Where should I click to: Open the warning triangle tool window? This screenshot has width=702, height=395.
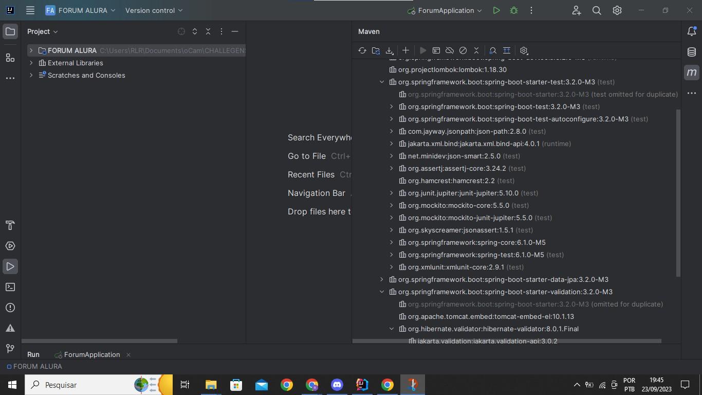[x=10, y=328]
